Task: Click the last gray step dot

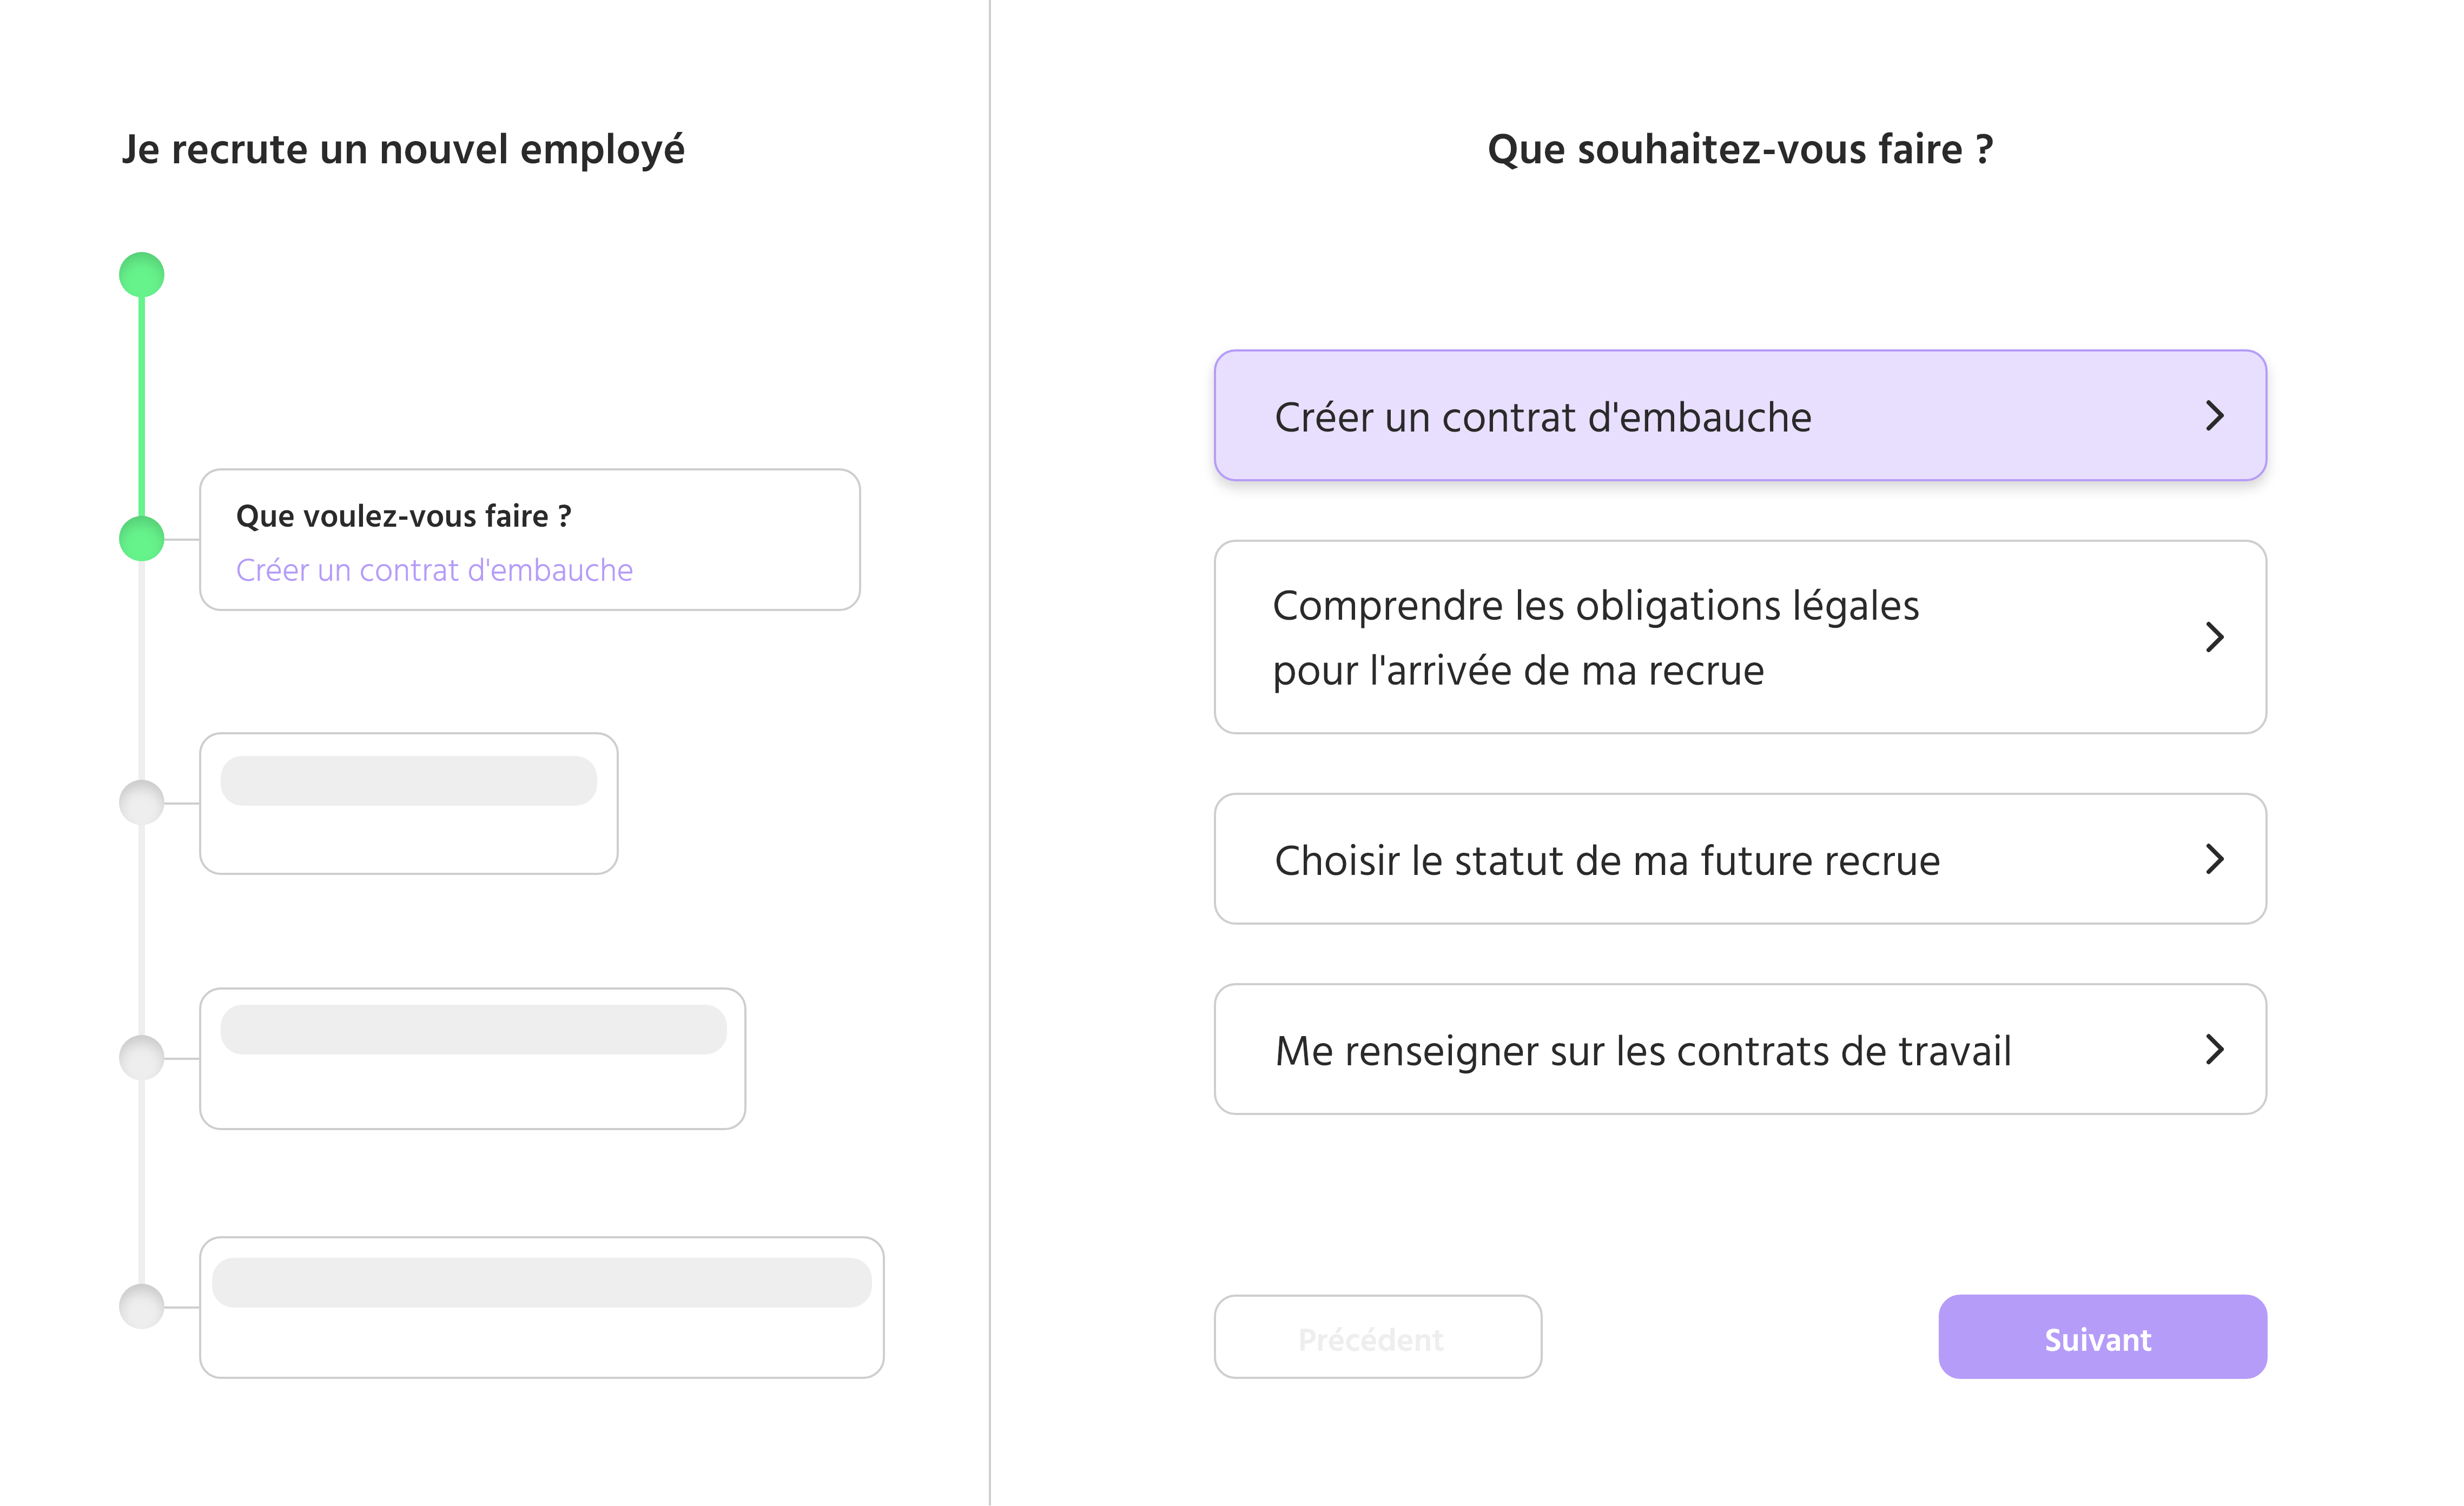Action: 142,1306
